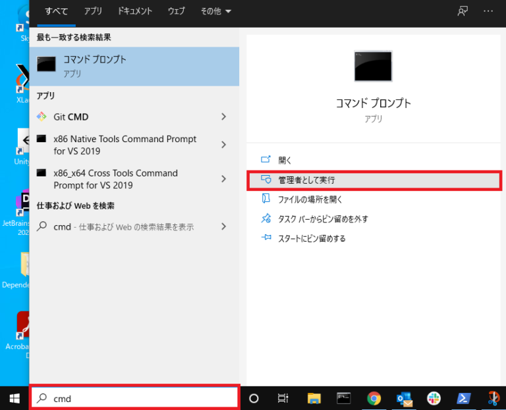The width and height of the screenshot is (506, 410).
Task: Click the magnifier icon beside cmd web result
Action: click(x=42, y=226)
